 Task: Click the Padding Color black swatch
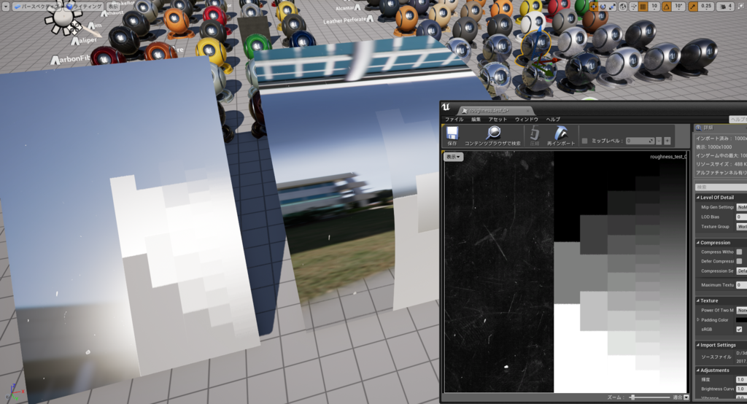click(742, 319)
